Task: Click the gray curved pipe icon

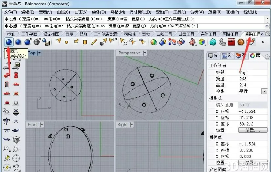Action: 222,42
